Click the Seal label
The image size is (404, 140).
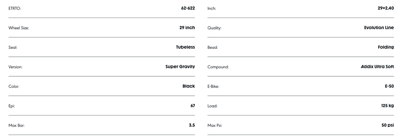click(13, 47)
